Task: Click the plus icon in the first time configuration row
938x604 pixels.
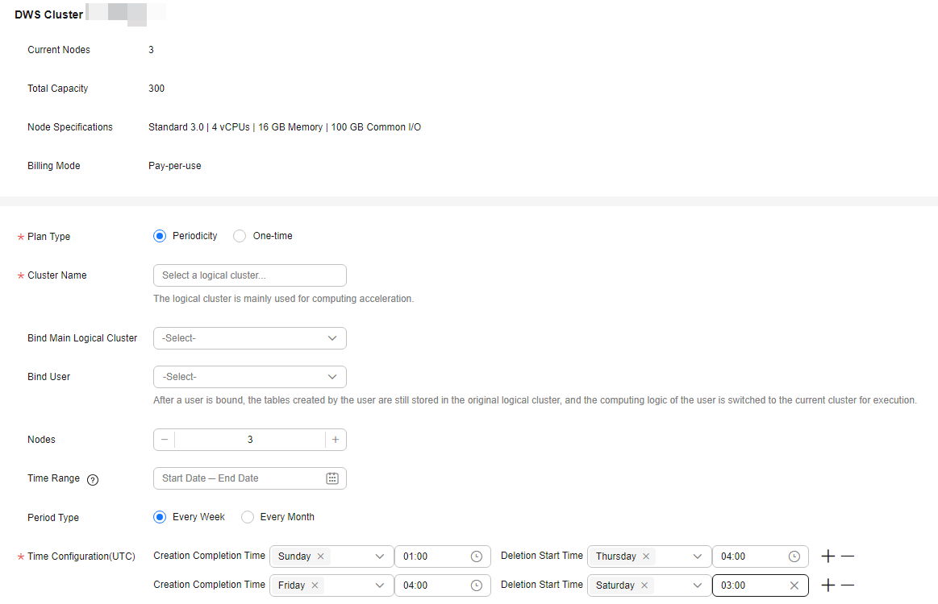Action: pos(828,556)
